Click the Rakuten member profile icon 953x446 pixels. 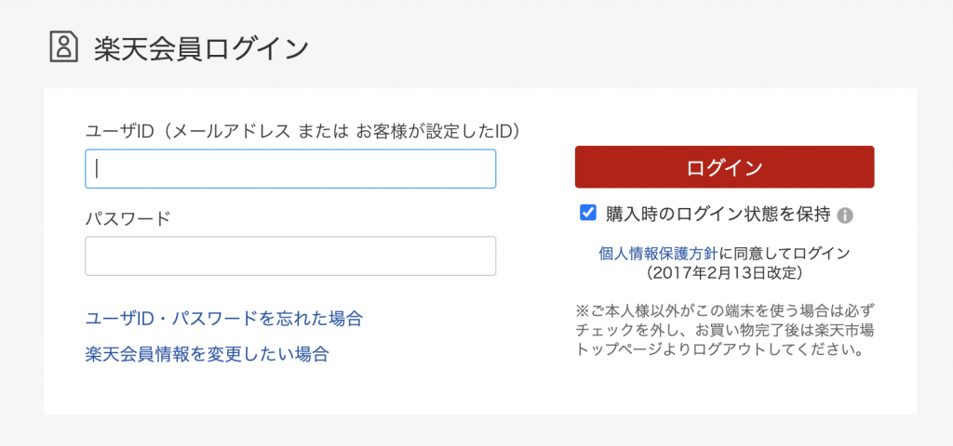coord(63,47)
